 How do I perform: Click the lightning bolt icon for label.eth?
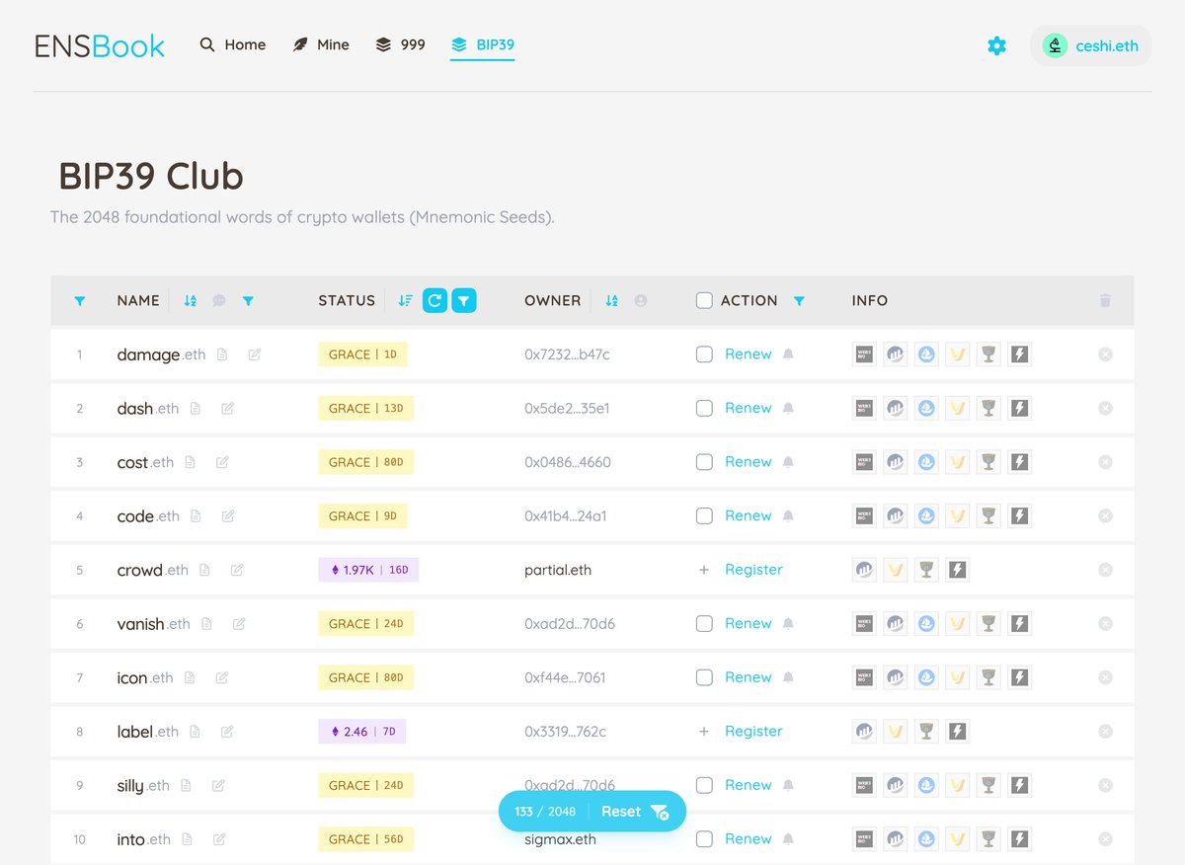click(x=957, y=731)
